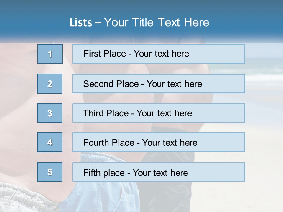The width and height of the screenshot is (283, 212).
Task: Click the bold word Lists in title
Action: 80,23
